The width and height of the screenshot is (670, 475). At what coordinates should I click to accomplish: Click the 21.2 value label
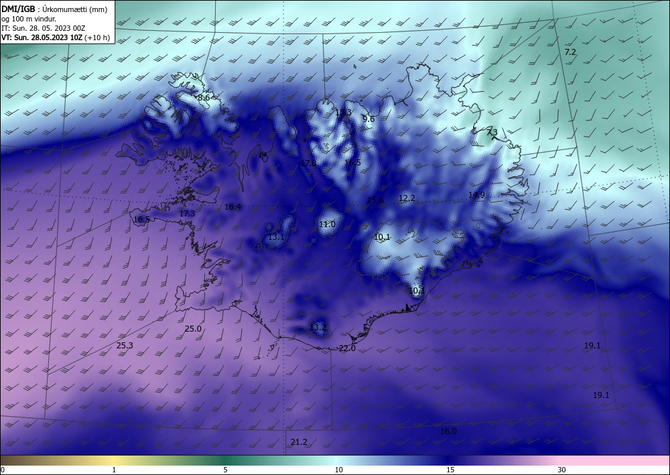(299, 442)
